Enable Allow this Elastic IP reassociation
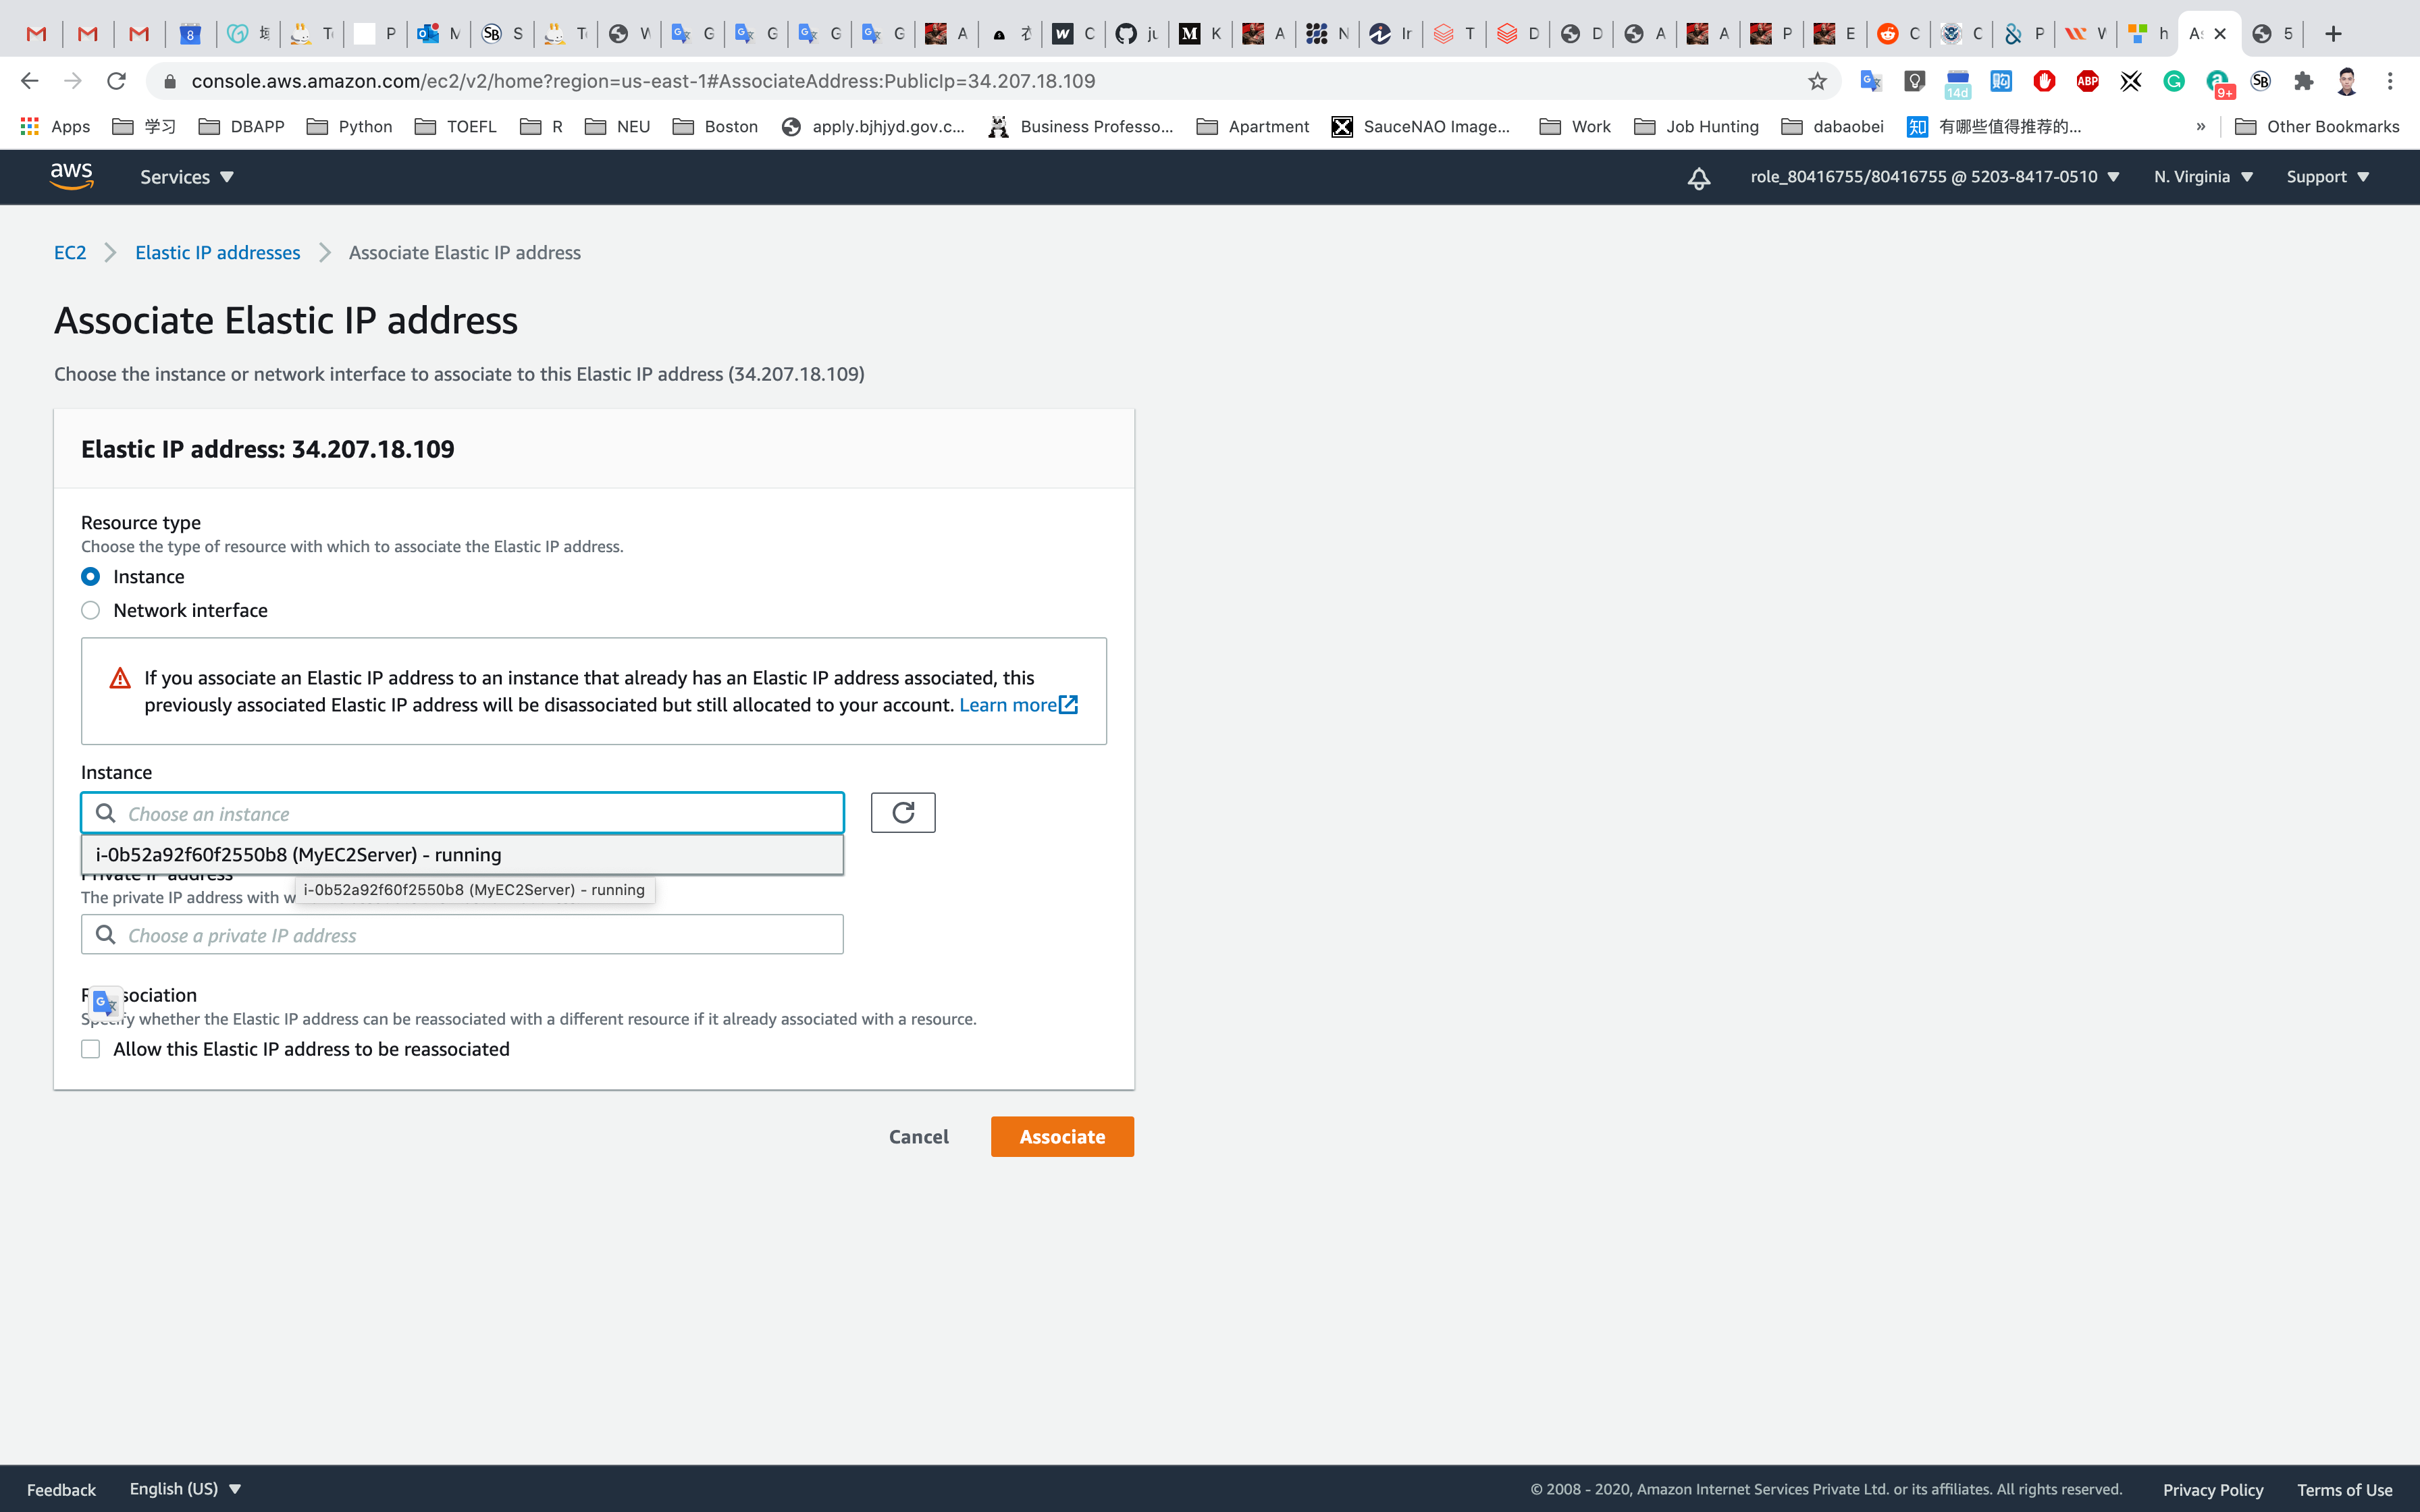This screenshot has height=1512, width=2420. 91,1049
